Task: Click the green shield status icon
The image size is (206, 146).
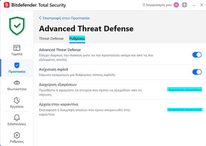Action: 17,26
